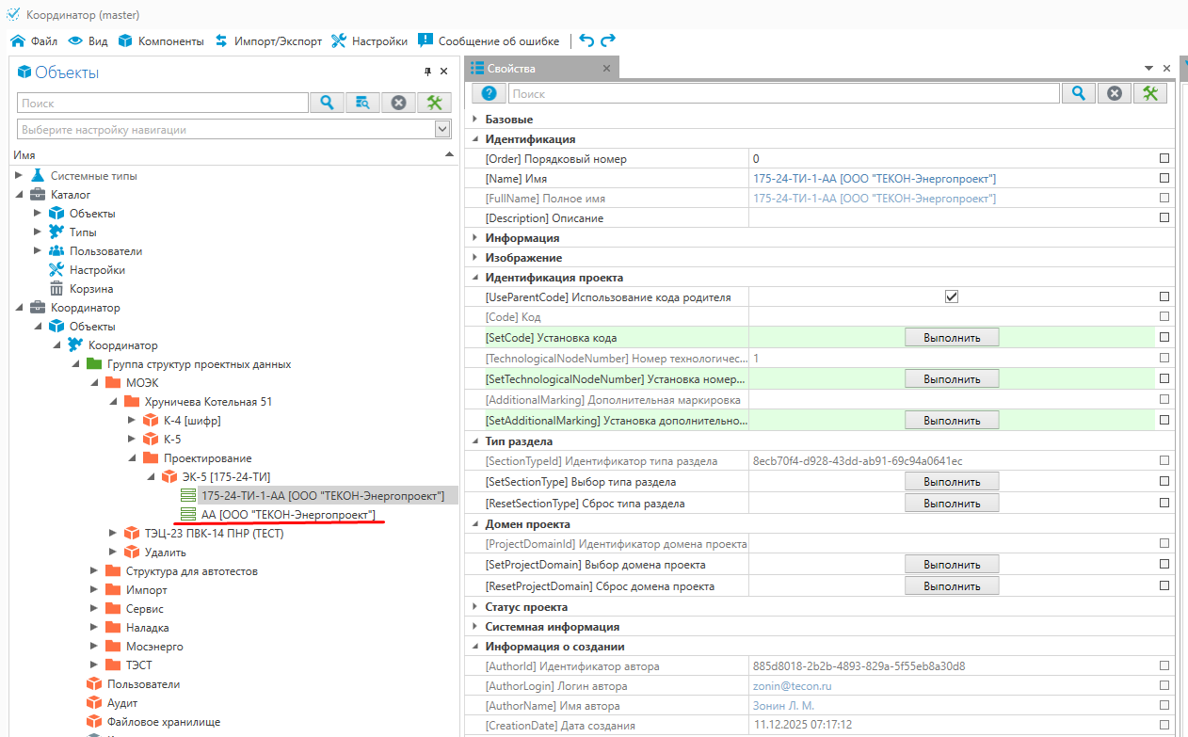Click the undo arrow in the top toolbar
The width and height of the screenshot is (1188, 737).
[586, 40]
